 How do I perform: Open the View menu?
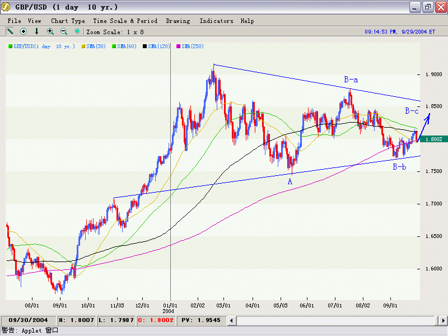click(x=35, y=21)
